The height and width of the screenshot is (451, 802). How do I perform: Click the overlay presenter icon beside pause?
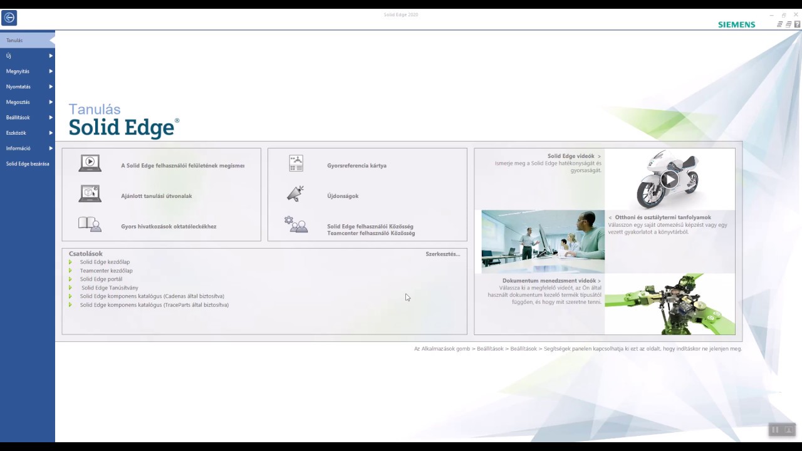point(788,430)
